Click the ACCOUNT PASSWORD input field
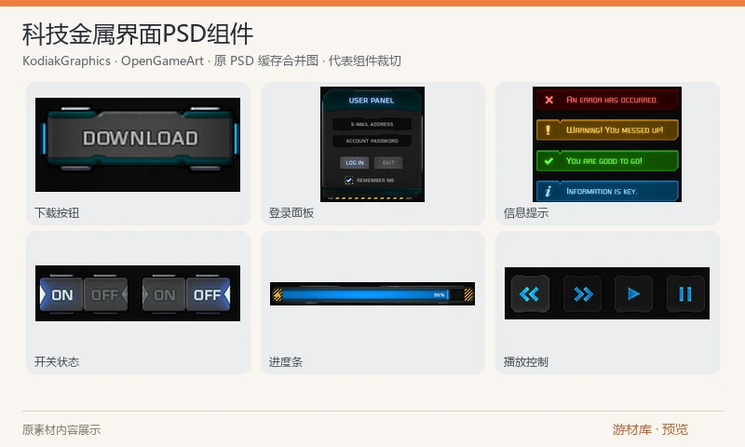The height and width of the screenshot is (447, 745). pos(372,141)
